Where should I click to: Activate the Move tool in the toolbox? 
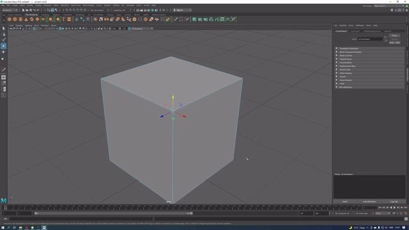coord(3,46)
